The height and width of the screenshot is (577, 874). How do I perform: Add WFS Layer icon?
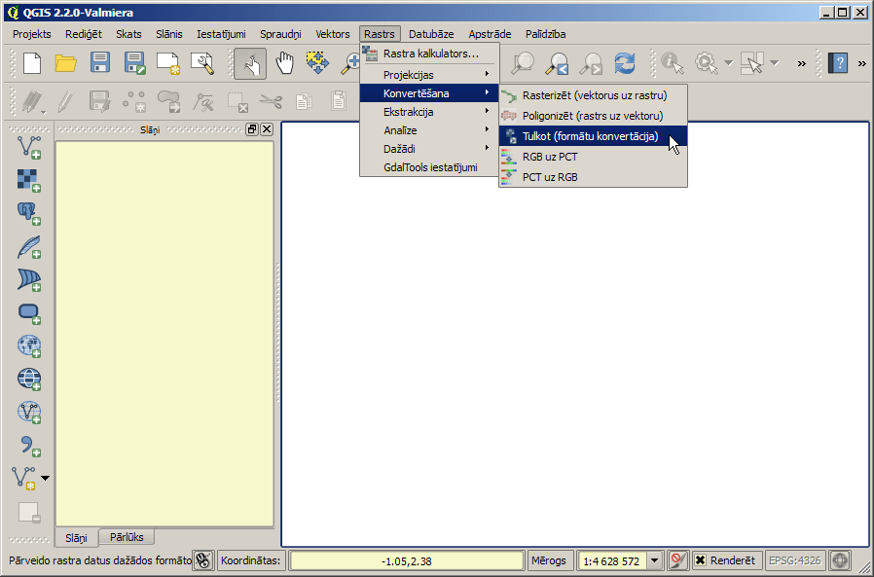(x=28, y=412)
